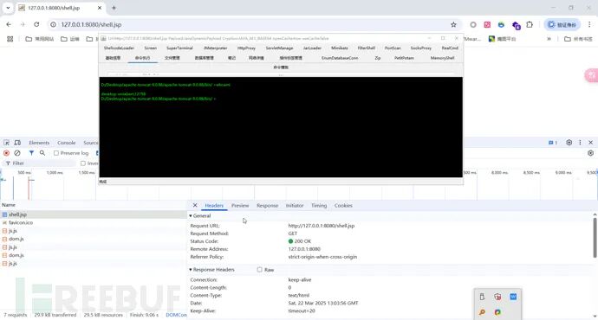Open the EnumDatabaseConn tab in webshell tool
The image size is (598, 320).
340,58
